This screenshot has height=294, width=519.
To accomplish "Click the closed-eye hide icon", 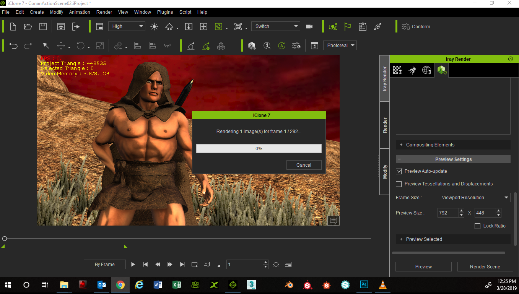I will (167, 45).
